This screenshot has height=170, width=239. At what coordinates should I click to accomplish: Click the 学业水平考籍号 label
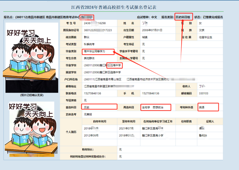(x=129, y=51)
